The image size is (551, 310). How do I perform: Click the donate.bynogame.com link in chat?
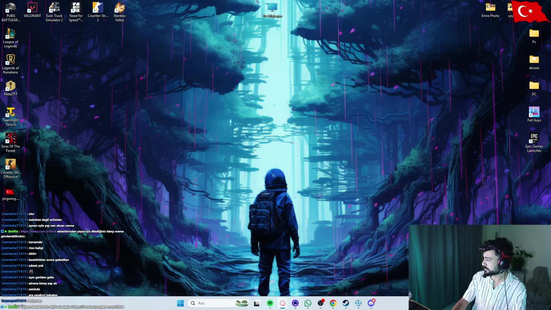pos(98,307)
